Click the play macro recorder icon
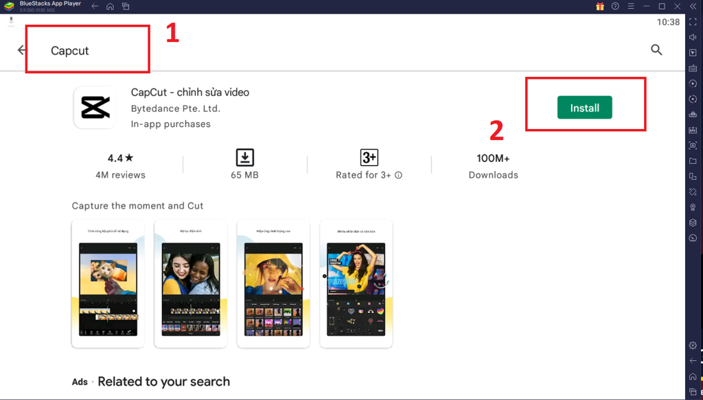This screenshot has height=400, width=703. coord(693,84)
